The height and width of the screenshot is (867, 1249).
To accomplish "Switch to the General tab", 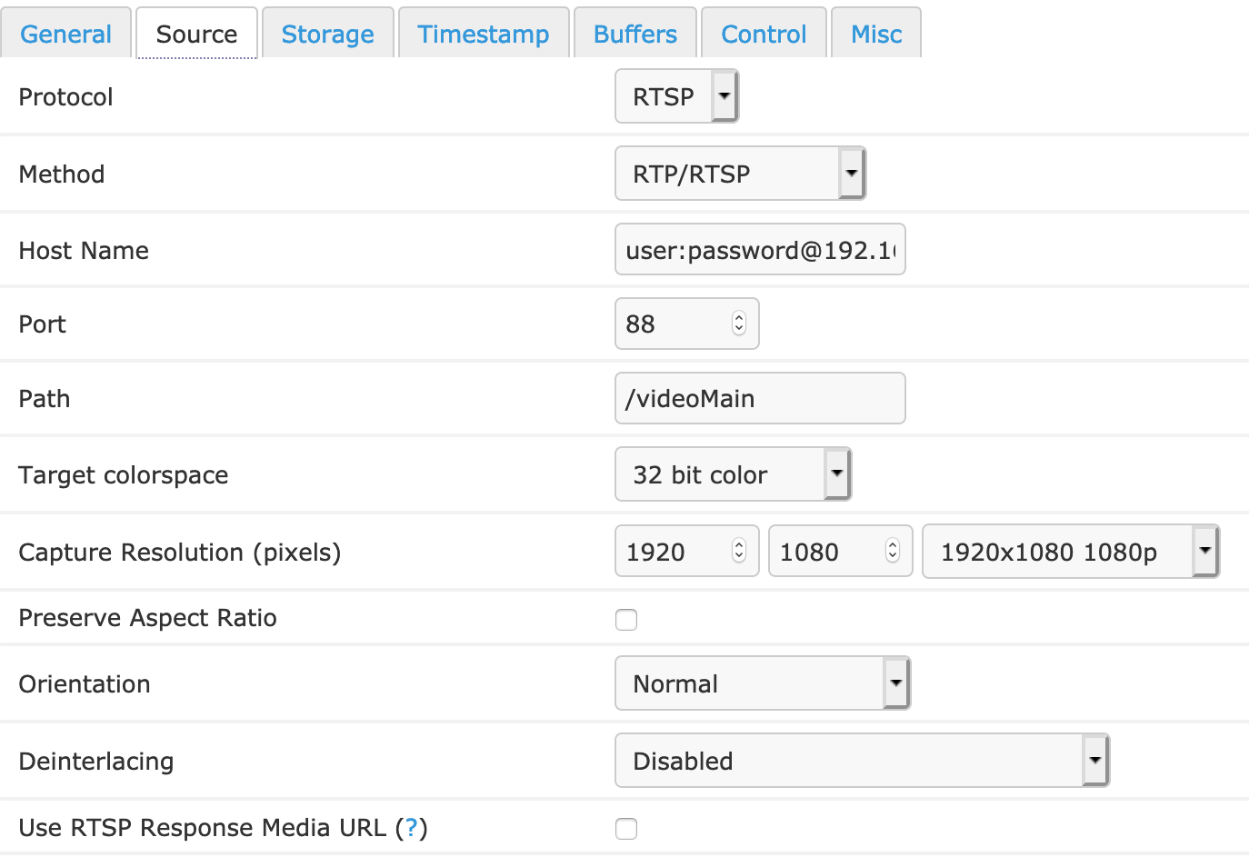I will tap(65, 33).
